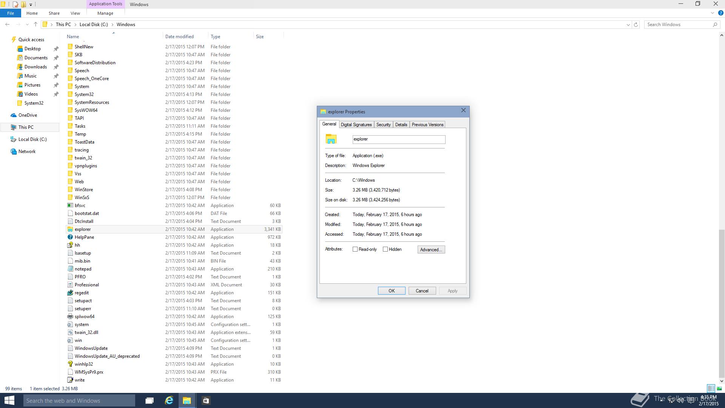Close the explorer Properties dialog
The height and width of the screenshot is (408, 725).
[x=463, y=110]
